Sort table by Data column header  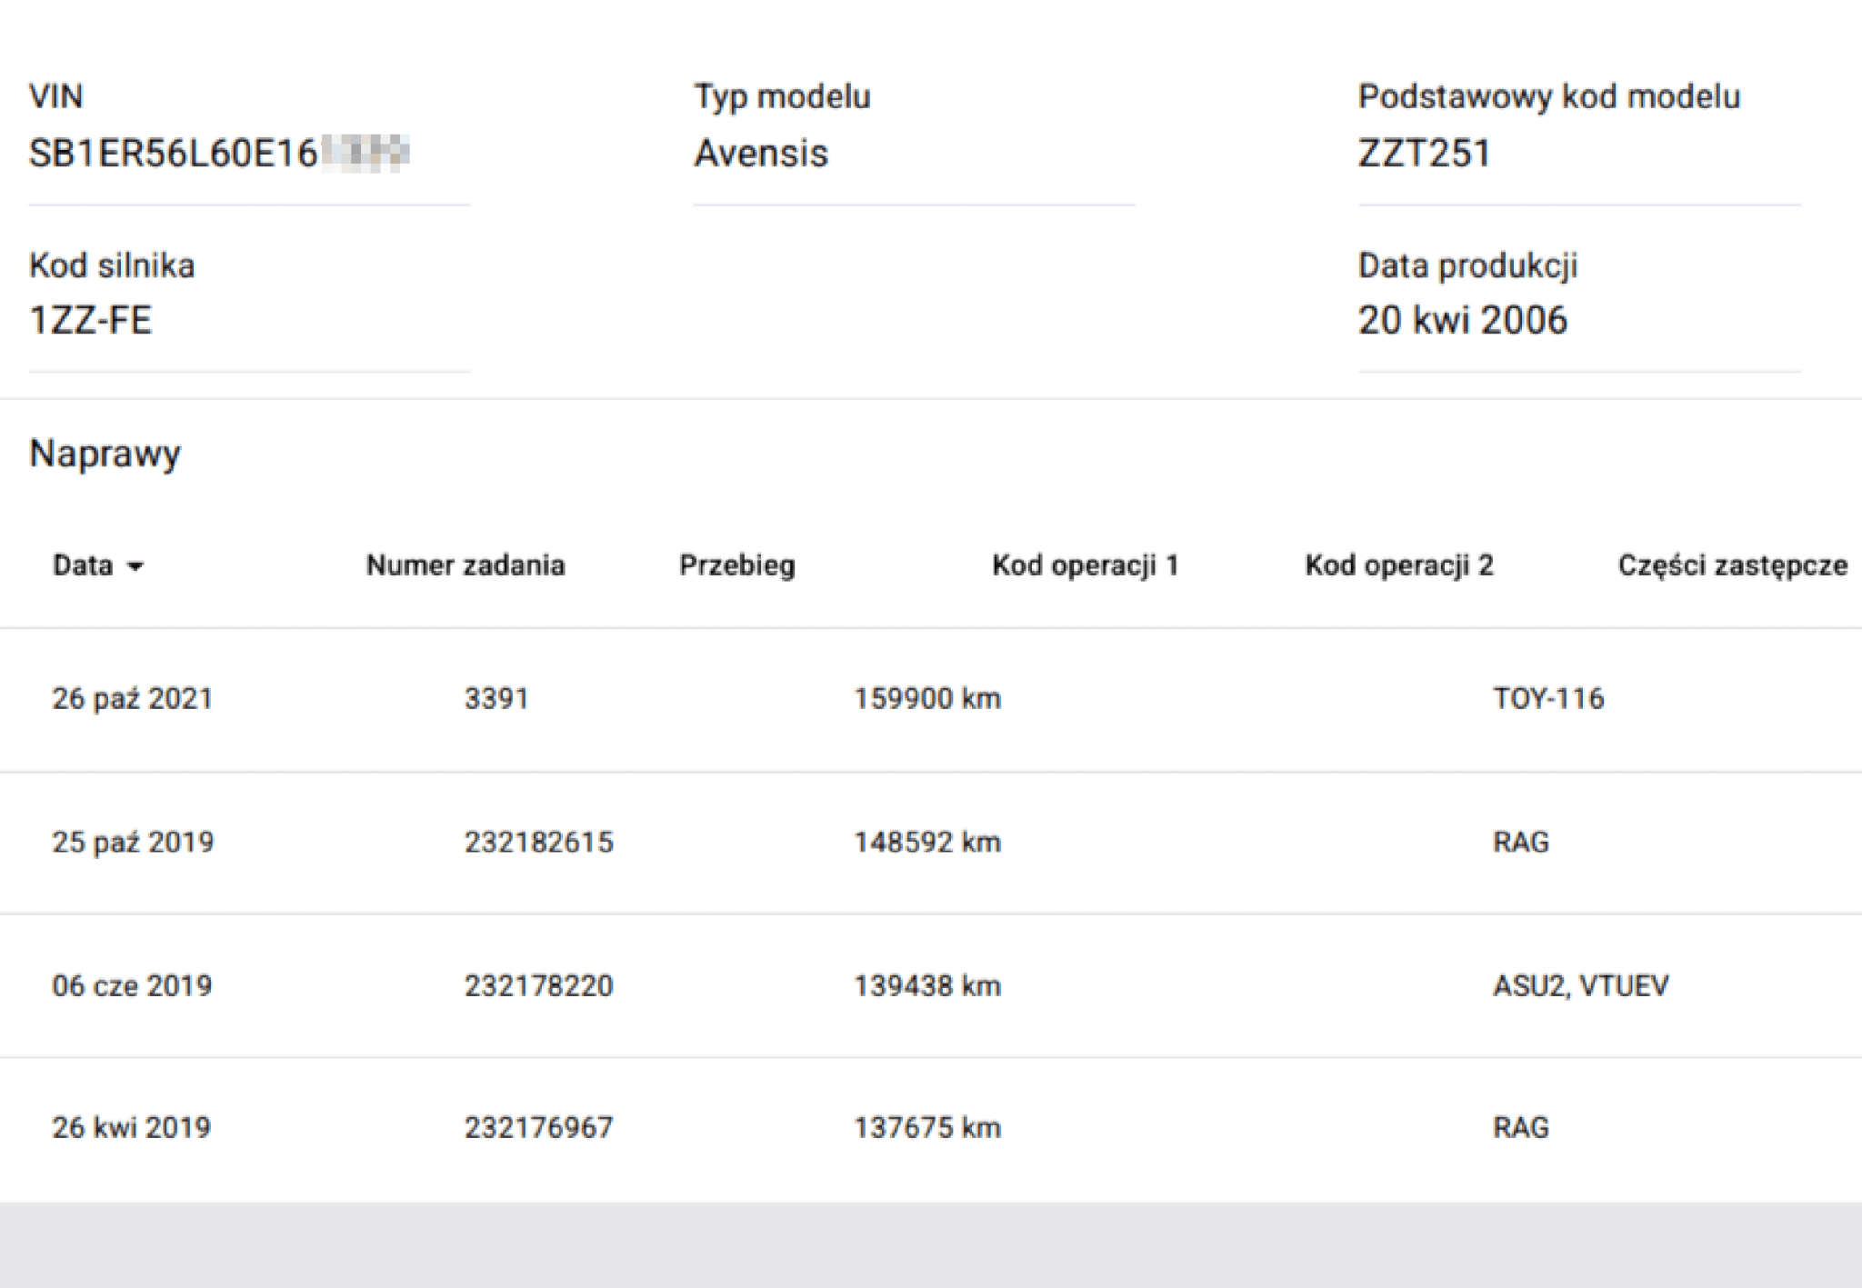(83, 565)
